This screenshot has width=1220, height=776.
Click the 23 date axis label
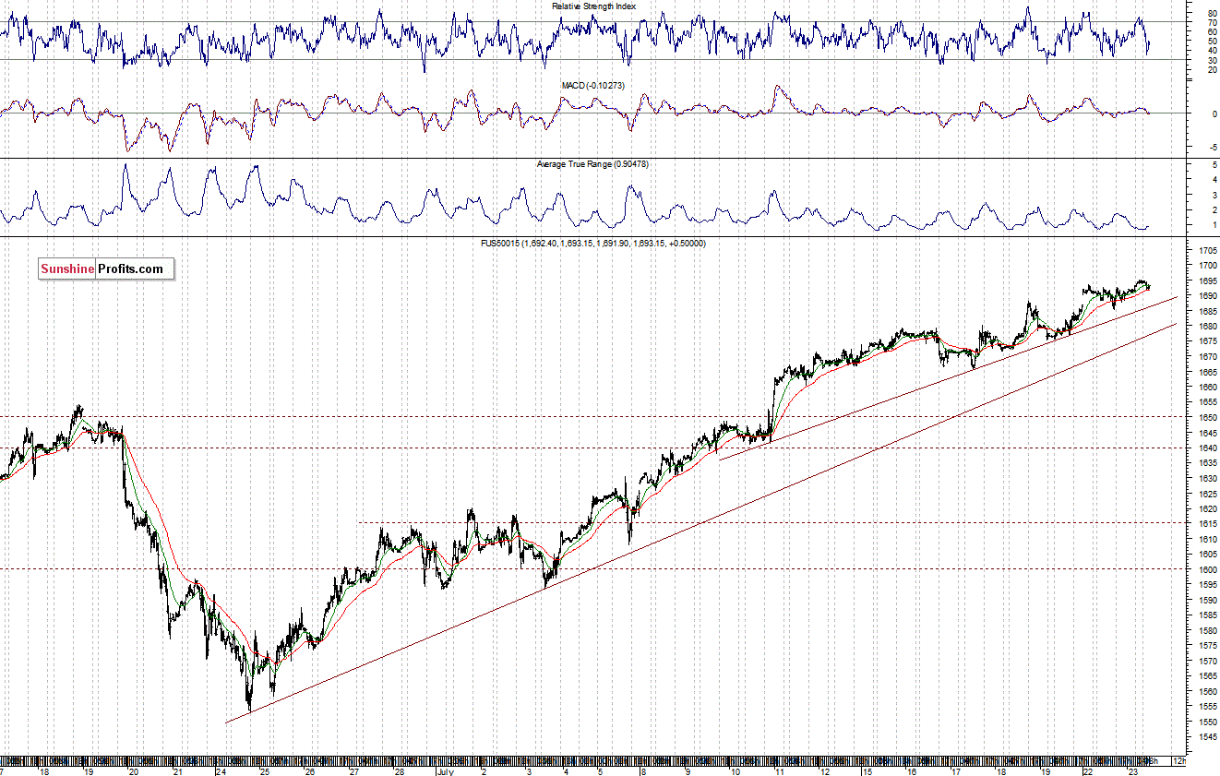click(1133, 771)
